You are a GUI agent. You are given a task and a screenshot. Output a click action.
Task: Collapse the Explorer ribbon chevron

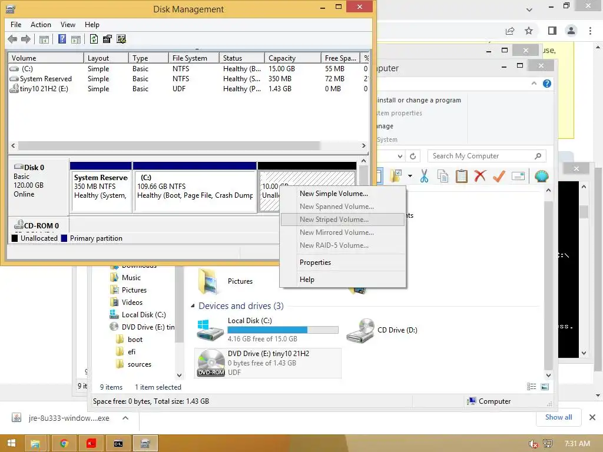[534, 84]
